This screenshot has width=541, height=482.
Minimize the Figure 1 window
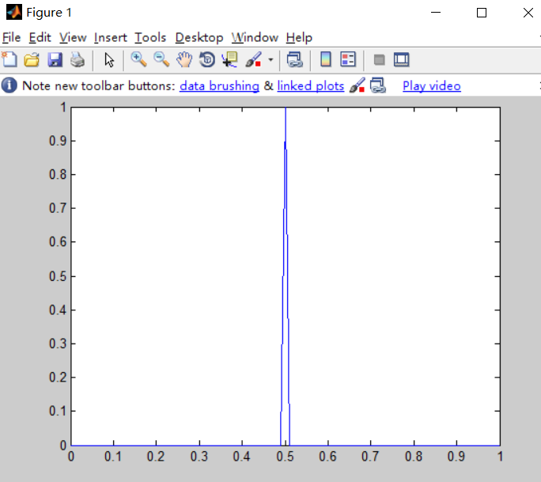(x=436, y=13)
